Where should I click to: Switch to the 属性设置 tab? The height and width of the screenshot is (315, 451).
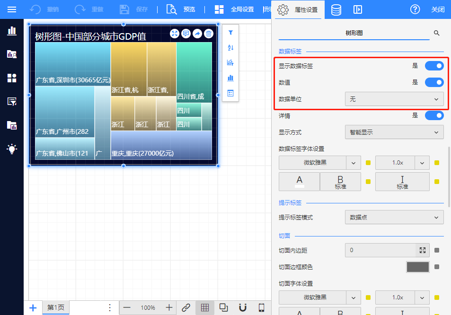298,9
